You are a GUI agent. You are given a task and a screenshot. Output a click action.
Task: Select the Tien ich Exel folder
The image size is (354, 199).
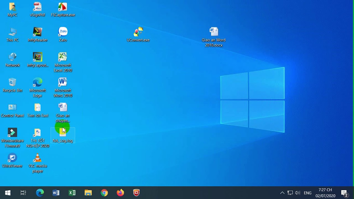38,110
